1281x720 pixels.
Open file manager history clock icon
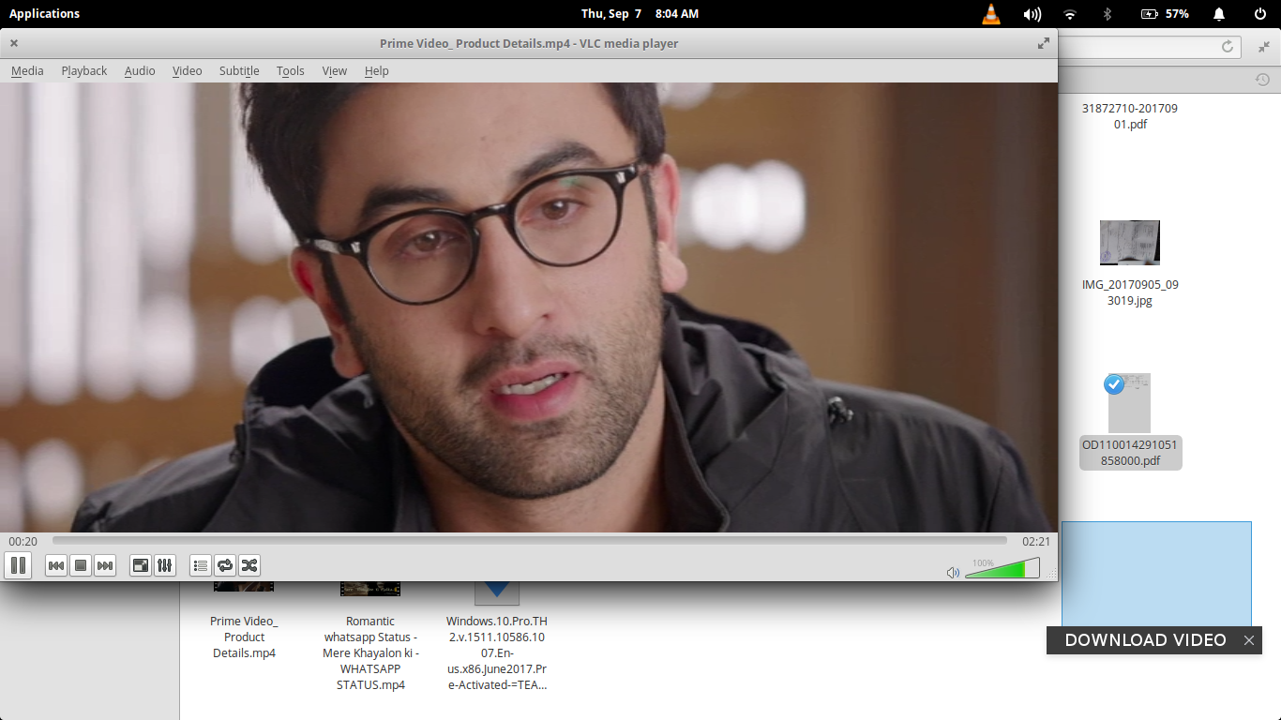[1262, 80]
